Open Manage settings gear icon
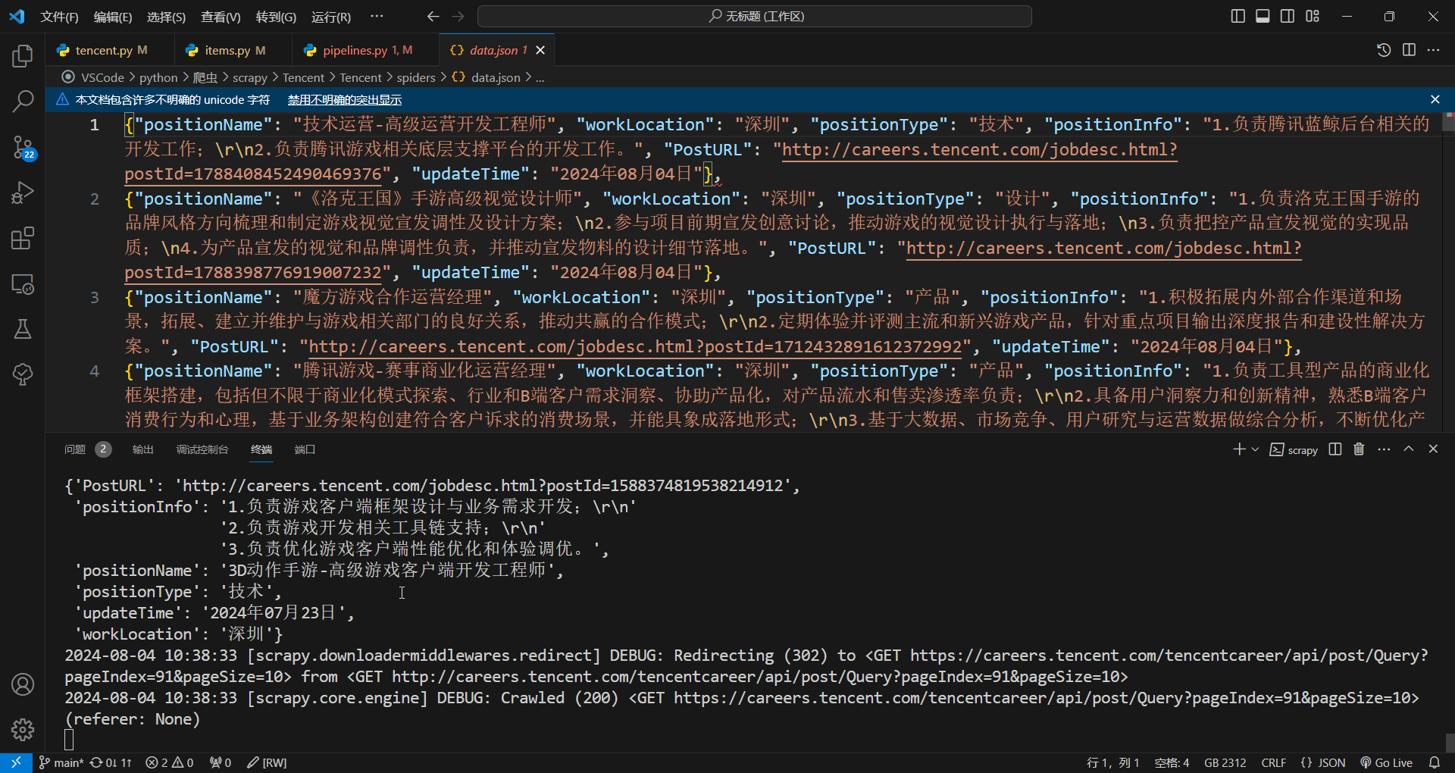 (x=23, y=729)
